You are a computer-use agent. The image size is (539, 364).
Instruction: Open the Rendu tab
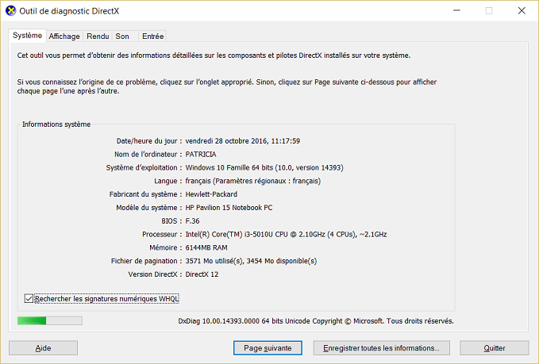(98, 36)
